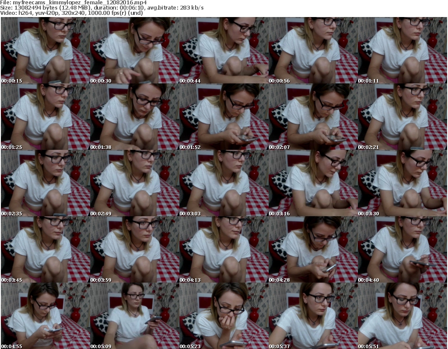
Task: Select the frame stamped 00:04:13
Action: point(224,250)
